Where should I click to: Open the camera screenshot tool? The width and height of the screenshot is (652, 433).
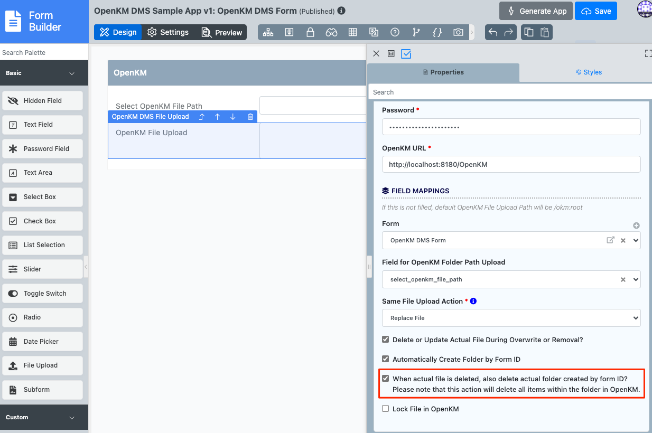[458, 32]
